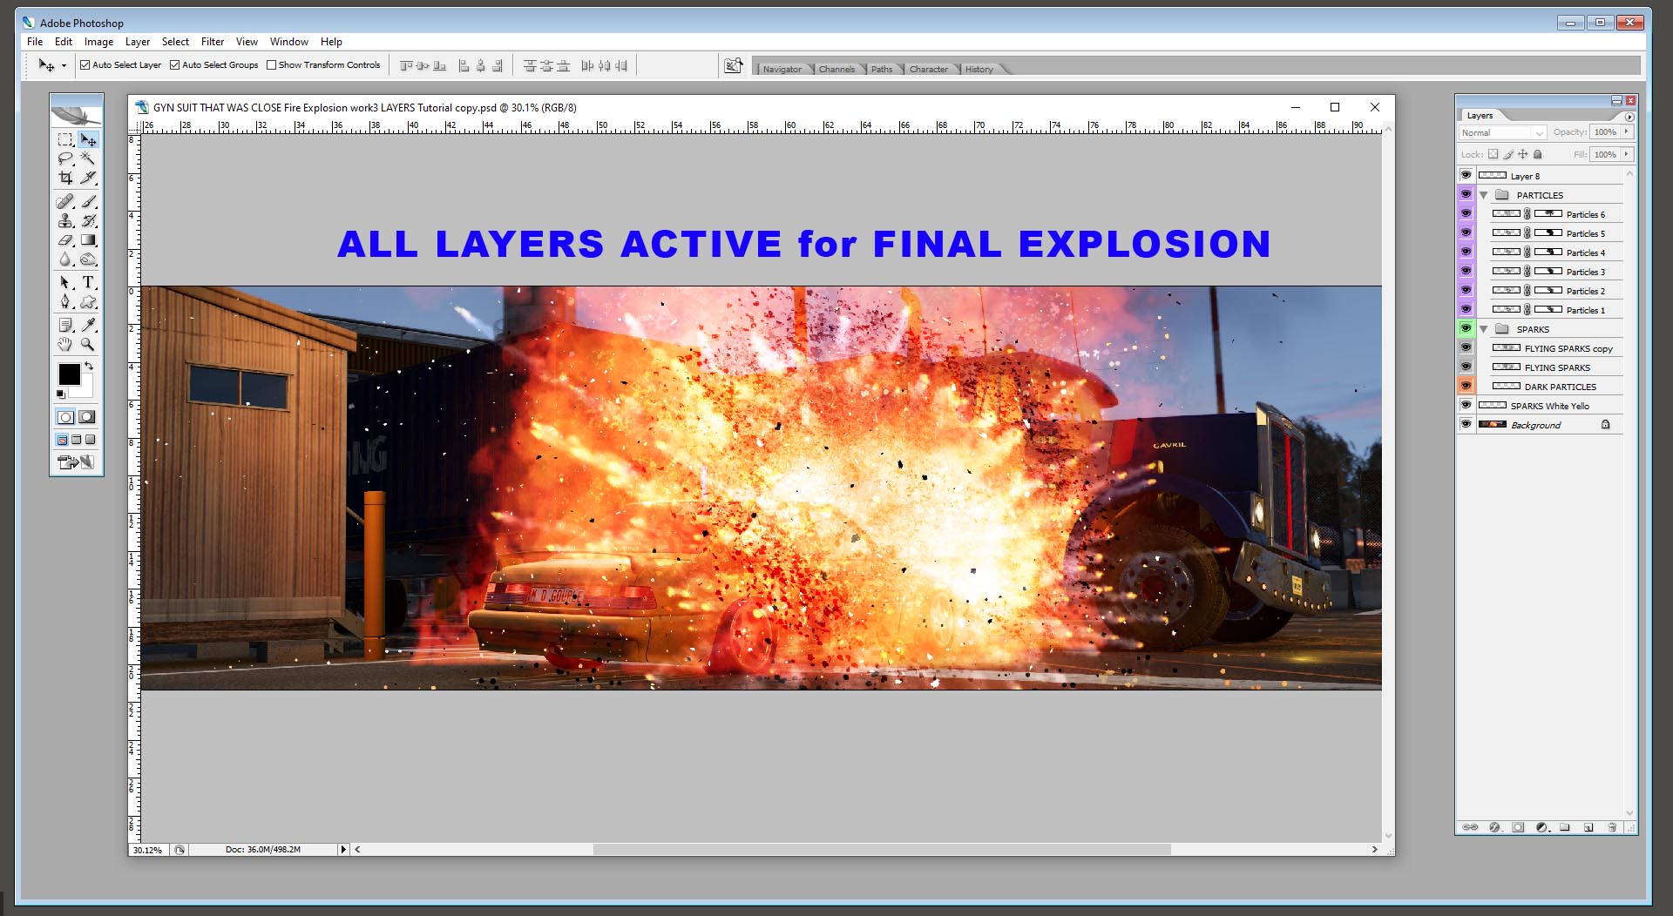This screenshot has height=916, width=1673.
Task: Click Create new layer icon
Action: [1588, 827]
